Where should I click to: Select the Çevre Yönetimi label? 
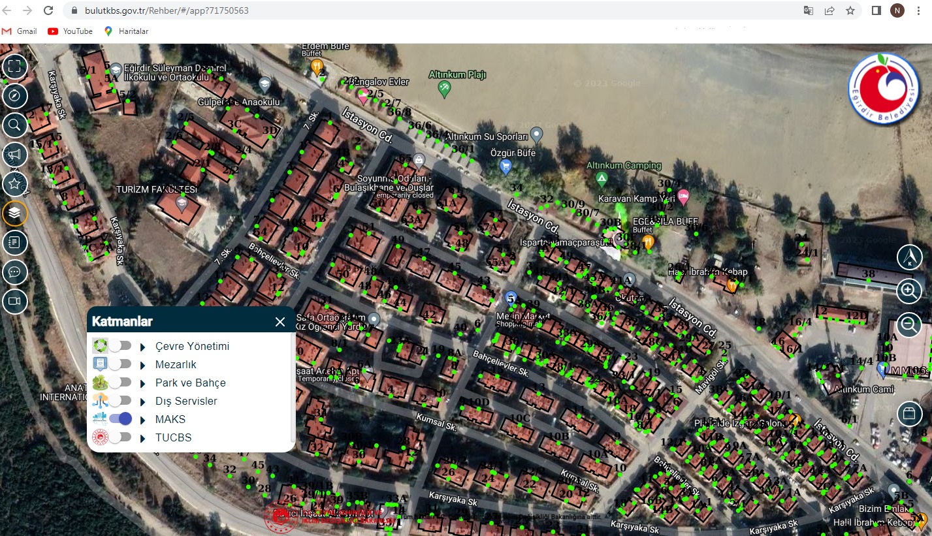(192, 347)
